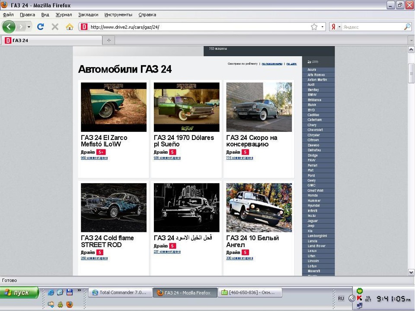The width and height of the screenshot is (415, 311).
Task: Click the ГАЗ 24 El Zarco title
Action: pyautogui.click(x=104, y=141)
